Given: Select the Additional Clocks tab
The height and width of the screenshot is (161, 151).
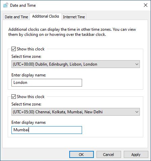Looking at the screenshot, I should (45, 16).
